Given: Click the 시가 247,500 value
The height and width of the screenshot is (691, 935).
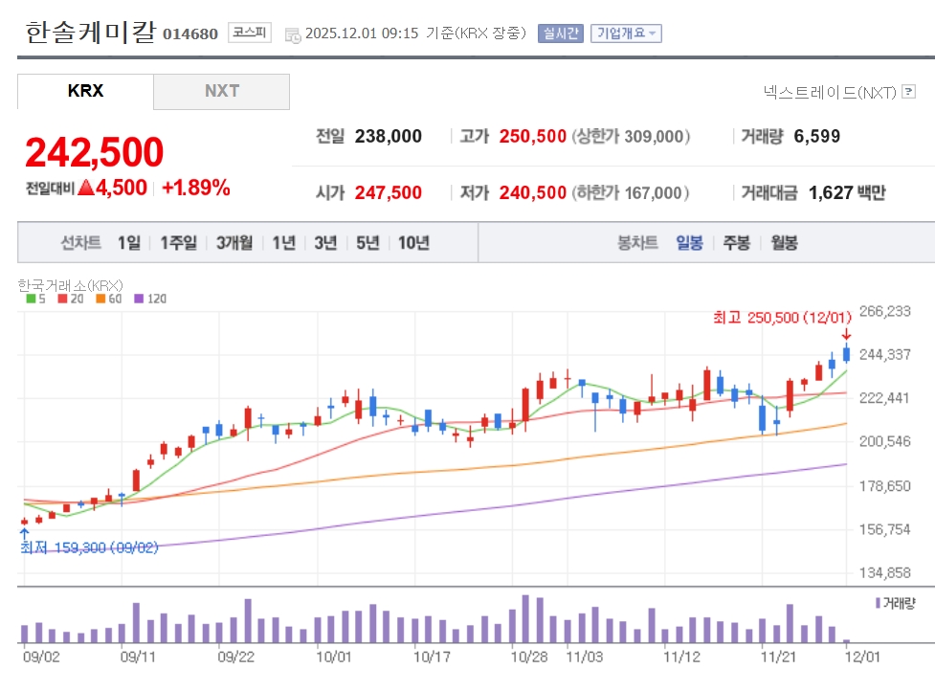Looking at the screenshot, I should (x=389, y=192).
